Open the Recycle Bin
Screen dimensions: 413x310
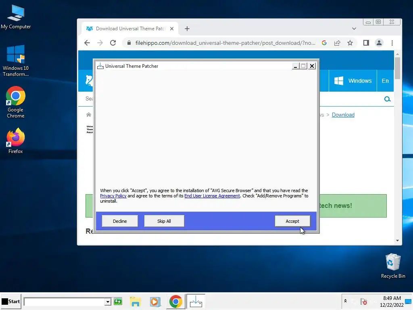coord(393,266)
